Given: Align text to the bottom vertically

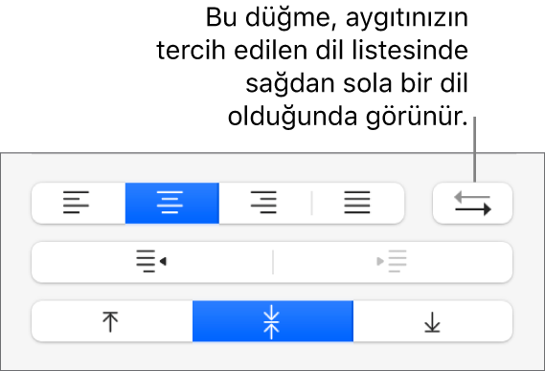Looking at the screenshot, I should (433, 321).
